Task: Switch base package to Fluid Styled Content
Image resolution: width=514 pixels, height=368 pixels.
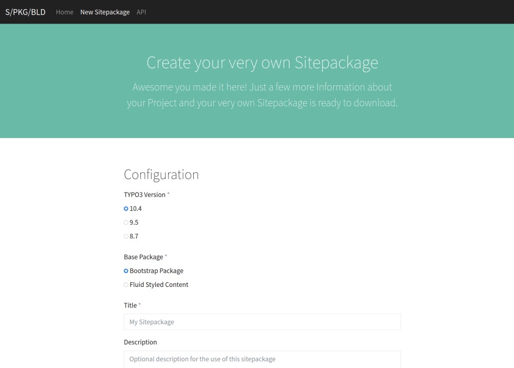Action: pos(126,284)
